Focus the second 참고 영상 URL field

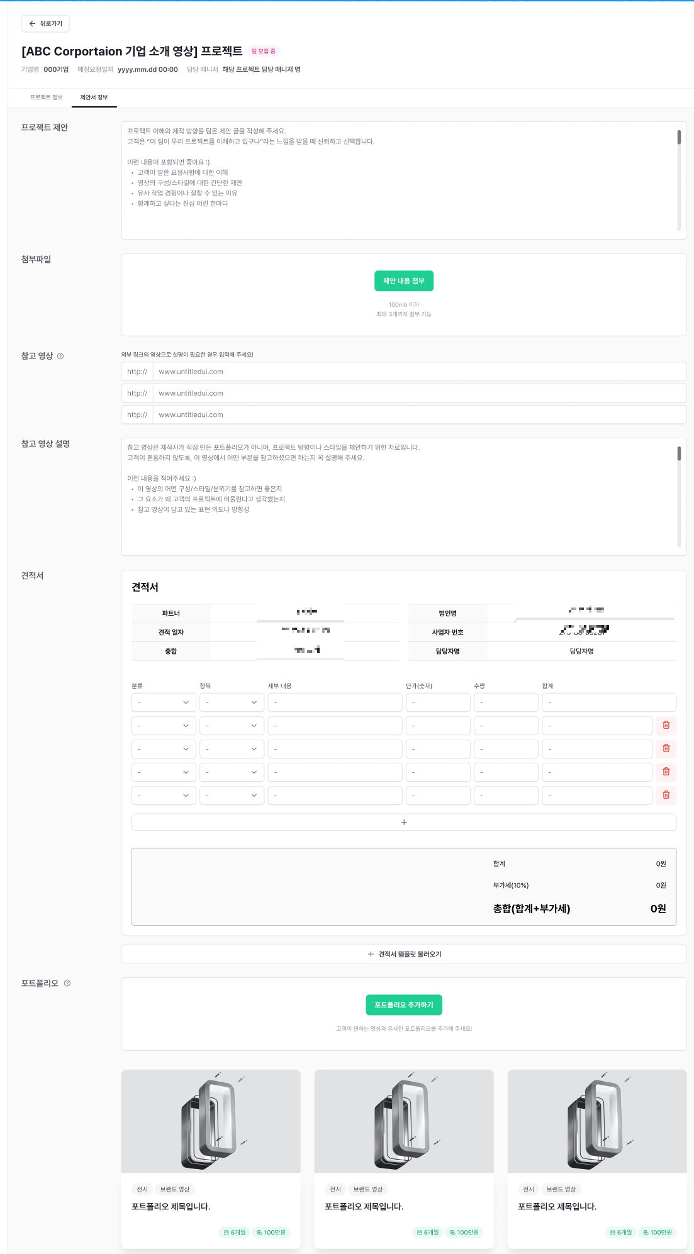[x=404, y=393]
